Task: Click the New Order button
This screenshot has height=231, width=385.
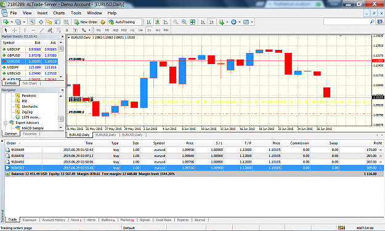Action: [x=86, y=22]
